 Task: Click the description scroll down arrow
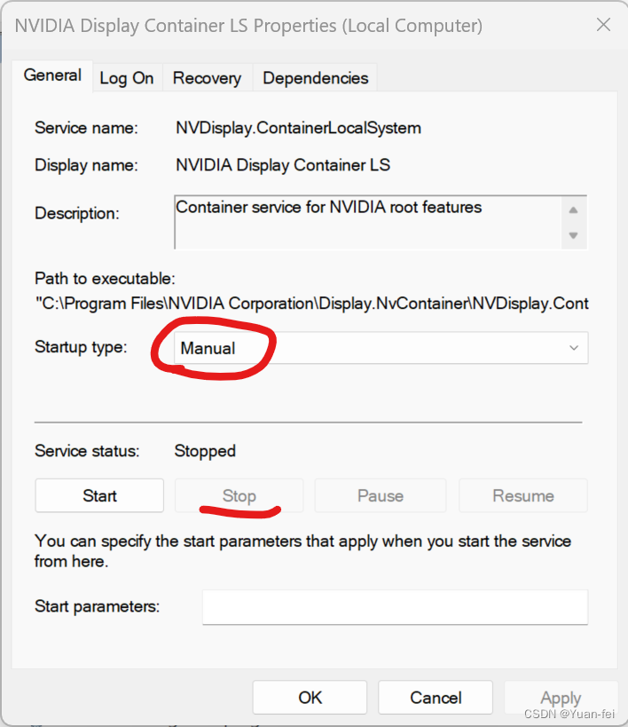[x=573, y=235]
